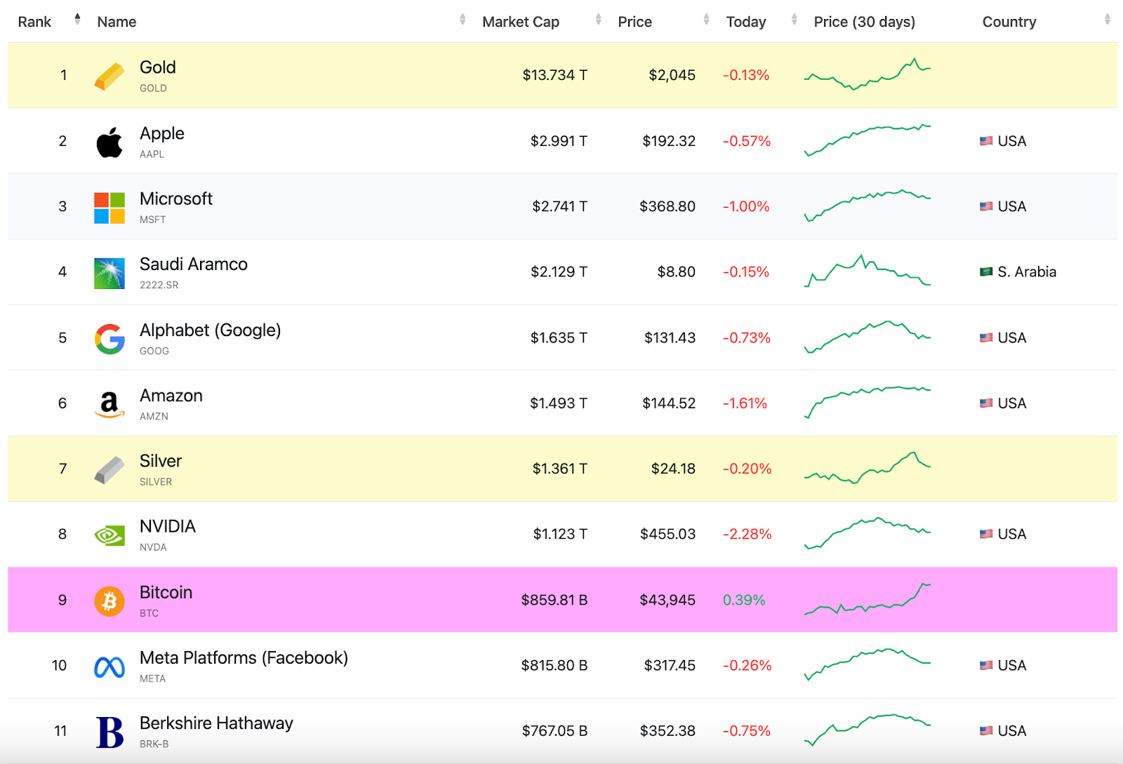Open the Gold asset page
1123x764 pixels.
(x=158, y=67)
